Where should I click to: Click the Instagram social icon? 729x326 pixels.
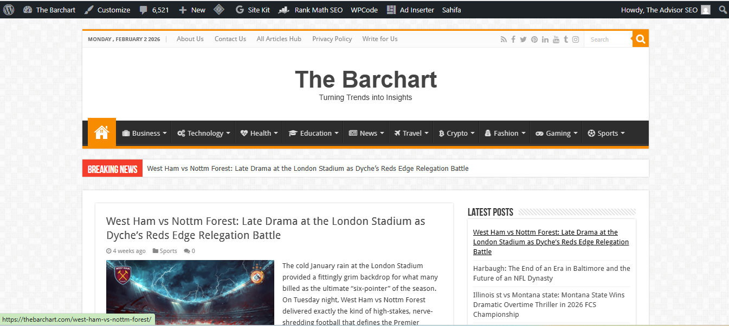click(x=576, y=39)
